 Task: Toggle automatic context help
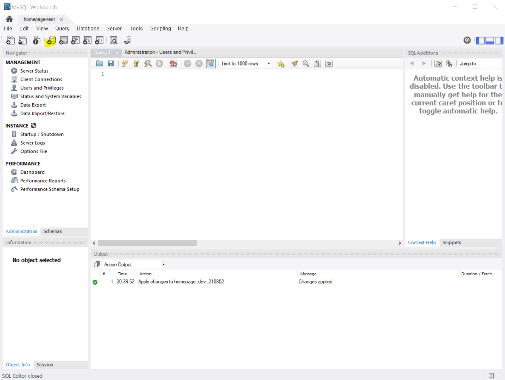[x=449, y=64]
